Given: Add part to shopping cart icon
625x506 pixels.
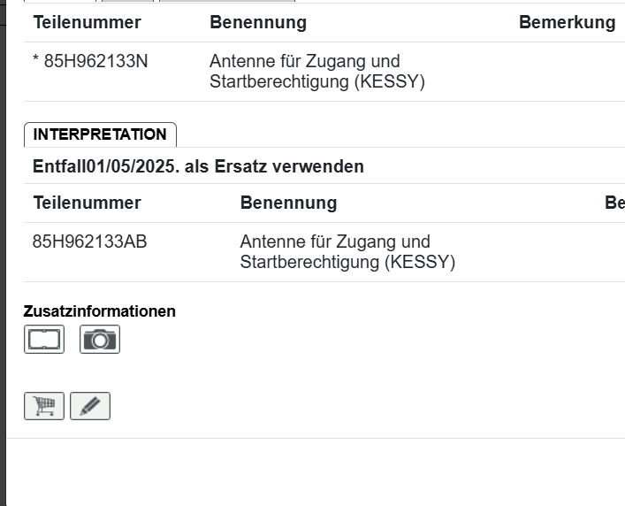Looking at the screenshot, I should tap(44, 406).
